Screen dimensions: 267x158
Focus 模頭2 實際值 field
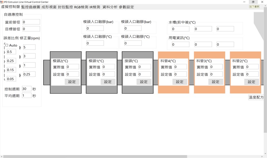73,67
